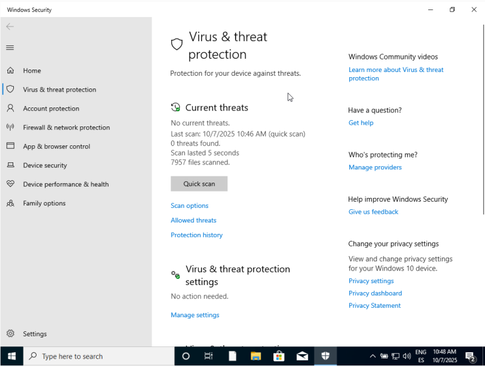Expand the hamburger navigation menu

(x=10, y=47)
